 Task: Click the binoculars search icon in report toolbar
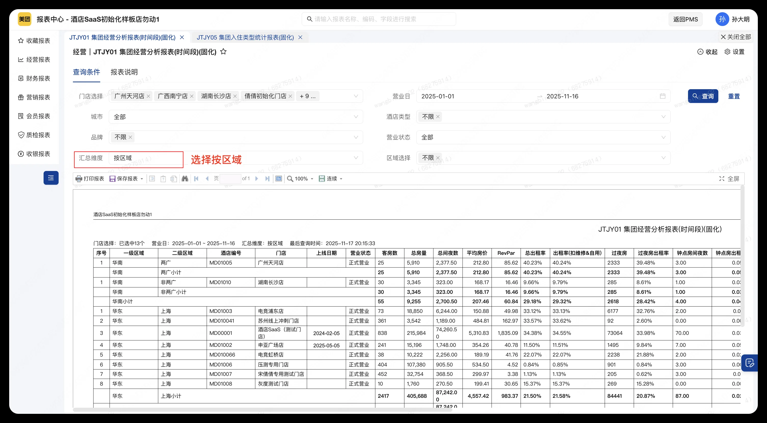(x=184, y=178)
